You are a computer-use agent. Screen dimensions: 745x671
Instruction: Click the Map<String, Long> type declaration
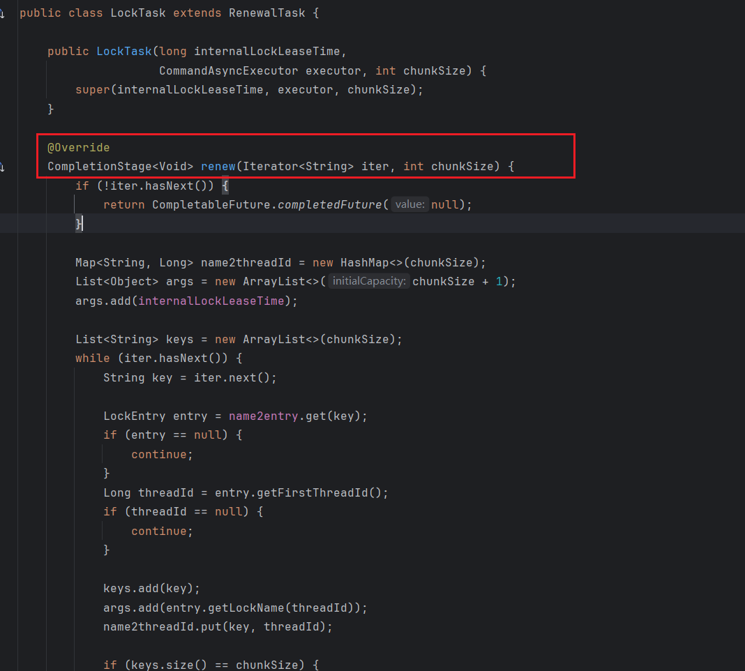pyautogui.click(x=135, y=262)
